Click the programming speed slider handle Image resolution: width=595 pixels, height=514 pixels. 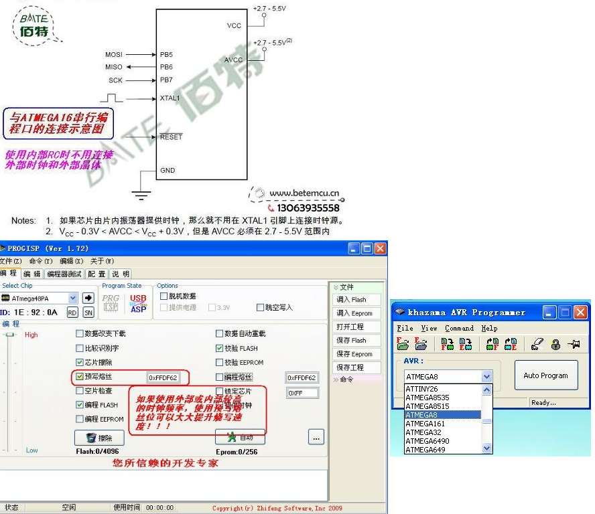[10, 335]
